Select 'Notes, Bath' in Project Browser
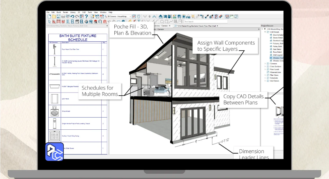This screenshot has width=329, height=179. point(277,46)
